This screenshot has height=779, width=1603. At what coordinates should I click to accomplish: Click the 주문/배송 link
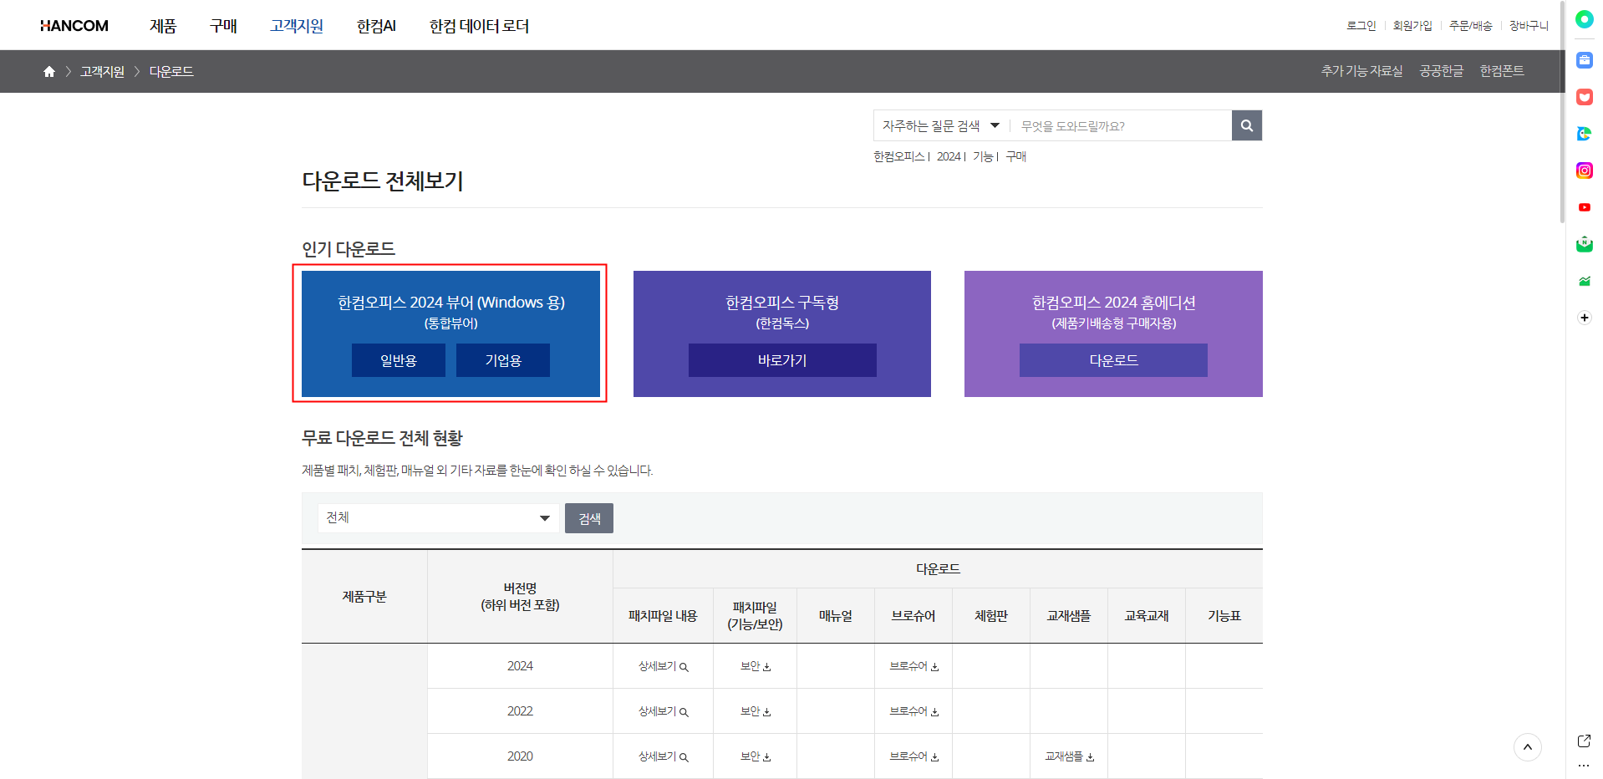point(1470,26)
